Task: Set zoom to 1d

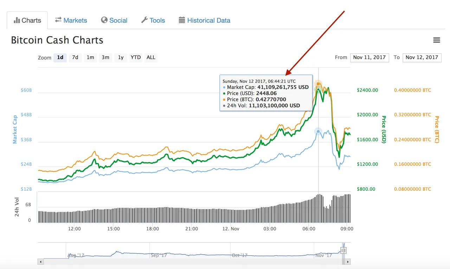Action: [60, 58]
